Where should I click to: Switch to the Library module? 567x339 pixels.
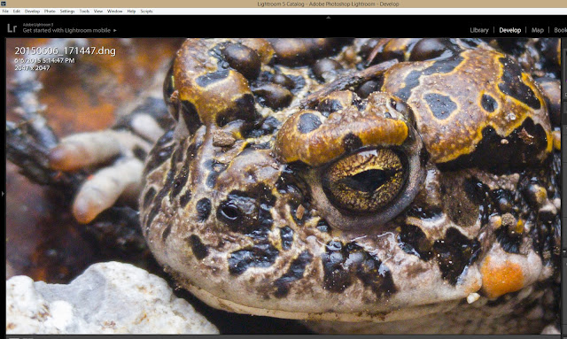coord(479,30)
